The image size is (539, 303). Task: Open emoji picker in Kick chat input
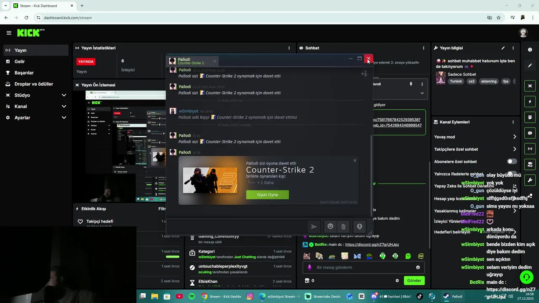418,267
